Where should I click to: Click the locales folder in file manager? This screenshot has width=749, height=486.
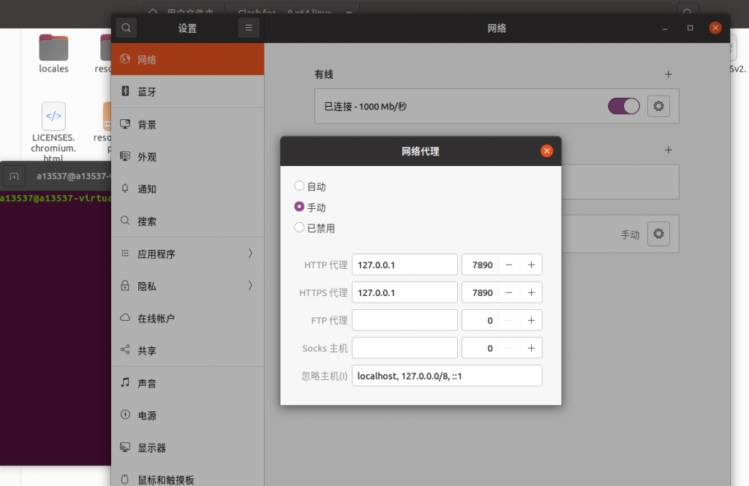(53, 53)
